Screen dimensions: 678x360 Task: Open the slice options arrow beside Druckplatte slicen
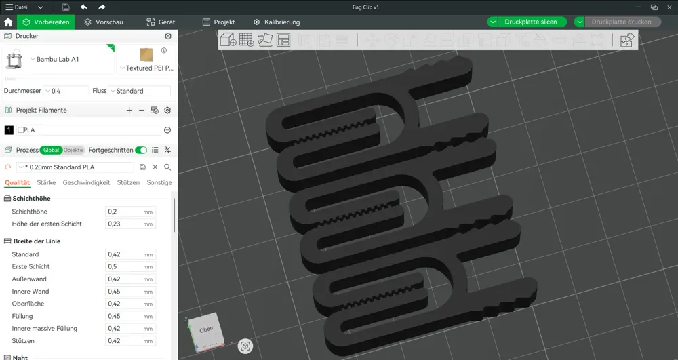(x=492, y=22)
